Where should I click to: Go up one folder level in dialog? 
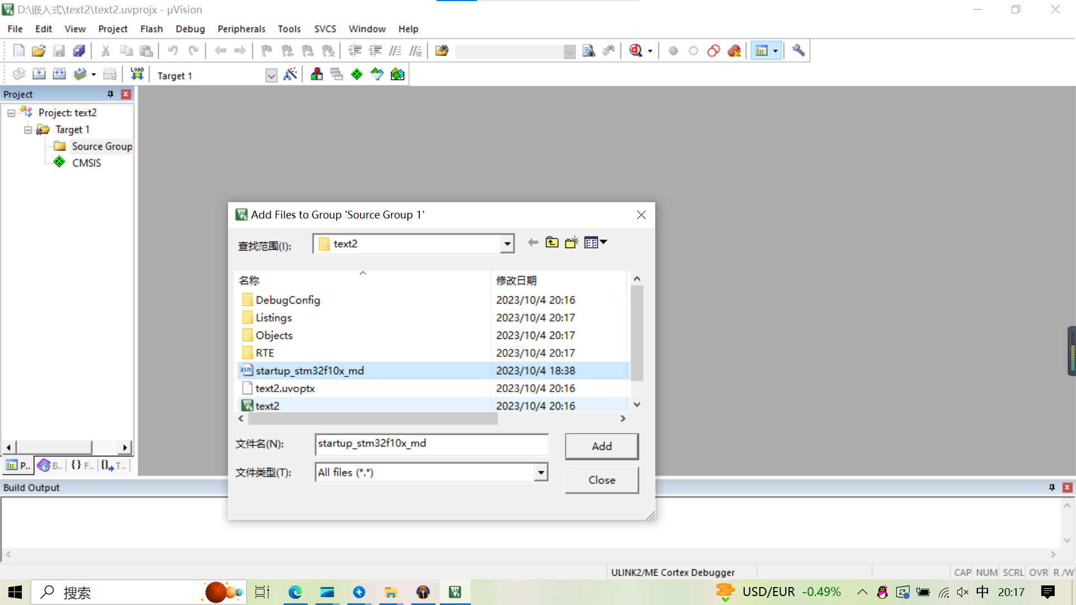point(552,243)
